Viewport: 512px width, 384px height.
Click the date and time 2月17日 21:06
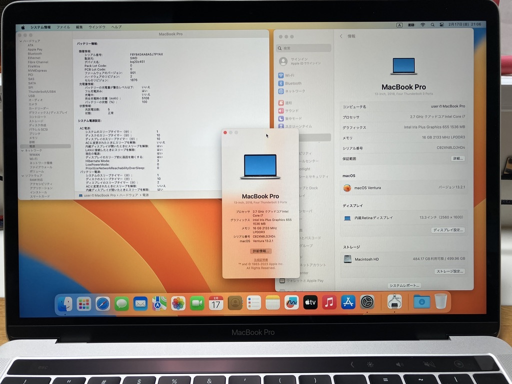[x=464, y=24]
